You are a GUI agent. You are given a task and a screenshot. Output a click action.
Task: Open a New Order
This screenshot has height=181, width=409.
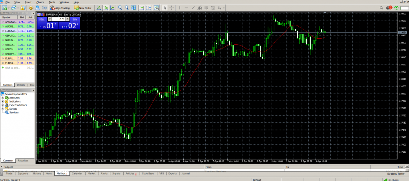[x=82, y=8]
